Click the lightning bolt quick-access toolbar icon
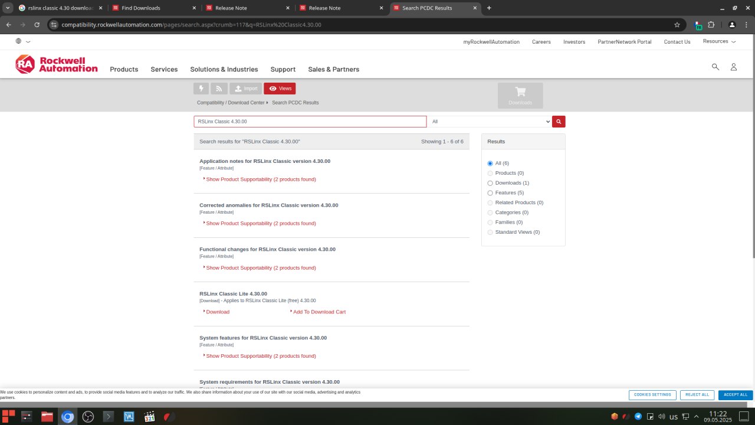755x425 pixels. (201, 89)
